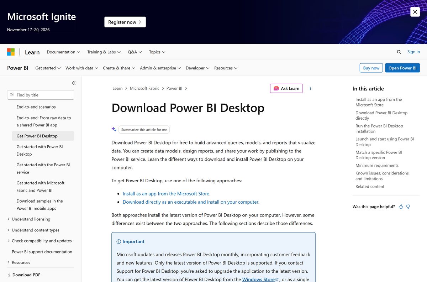Click the Ask Learn button

[286, 88]
